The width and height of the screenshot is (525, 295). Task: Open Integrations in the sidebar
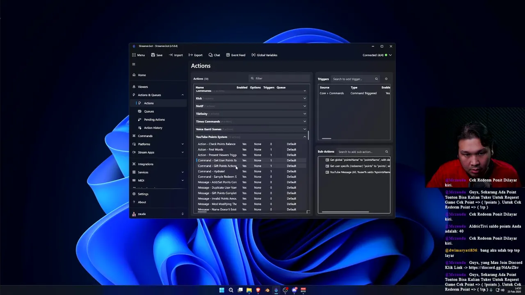point(158,164)
